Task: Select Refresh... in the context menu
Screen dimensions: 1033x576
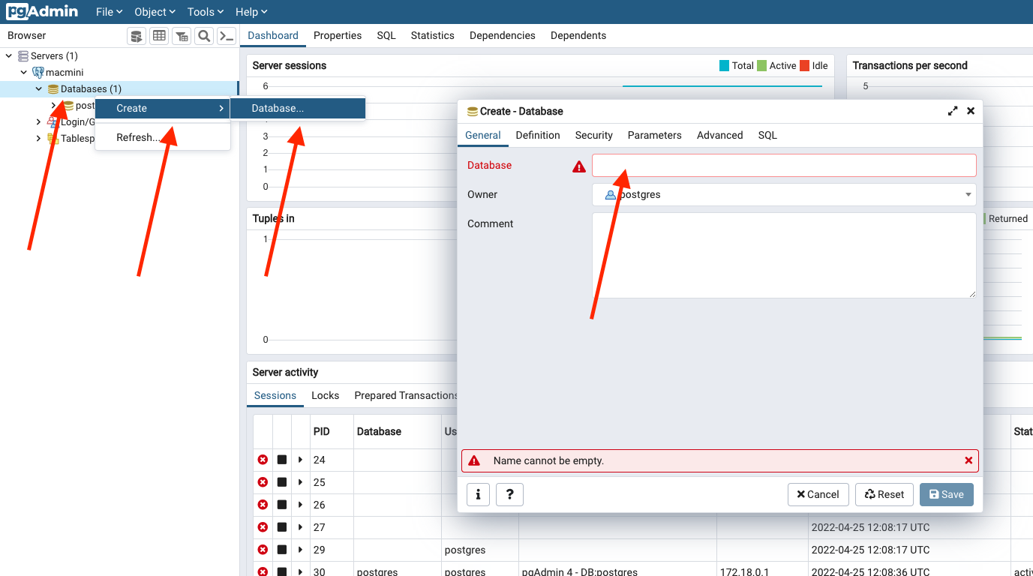Action: click(x=162, y=137)
